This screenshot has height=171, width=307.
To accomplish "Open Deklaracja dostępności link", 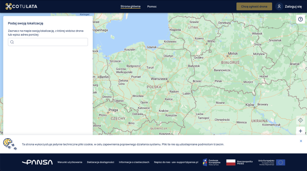I will [100, 162].
